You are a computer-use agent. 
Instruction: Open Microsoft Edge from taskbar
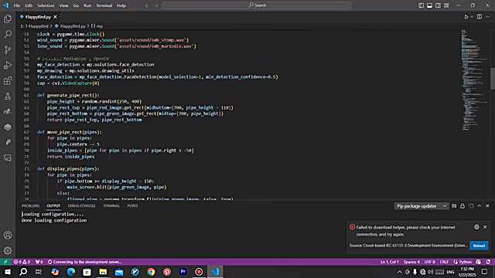click(x=70, y=272)
